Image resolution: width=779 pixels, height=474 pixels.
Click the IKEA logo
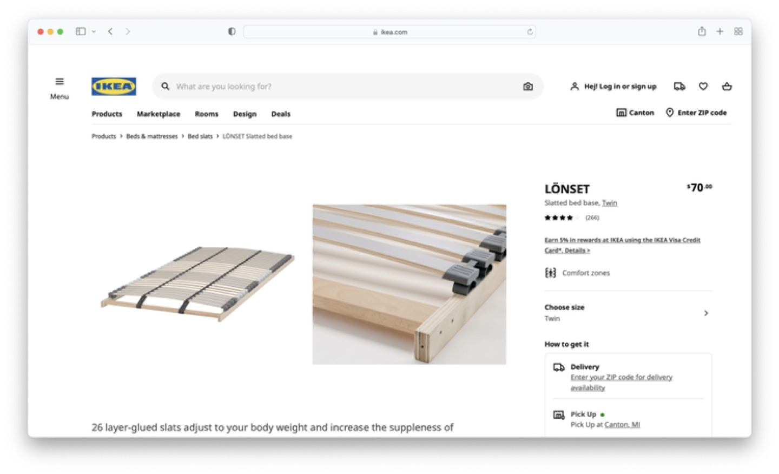click(114, 87)
